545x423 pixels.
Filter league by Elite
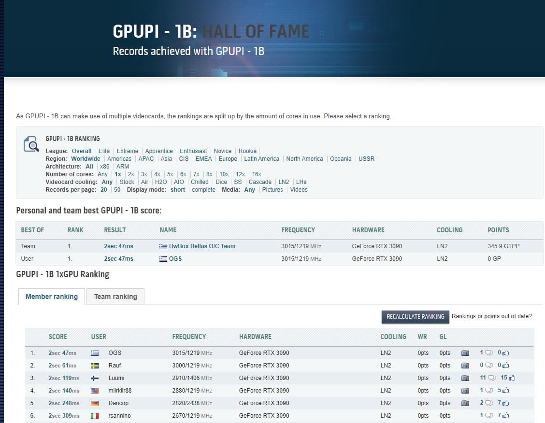tap(104, 151)
